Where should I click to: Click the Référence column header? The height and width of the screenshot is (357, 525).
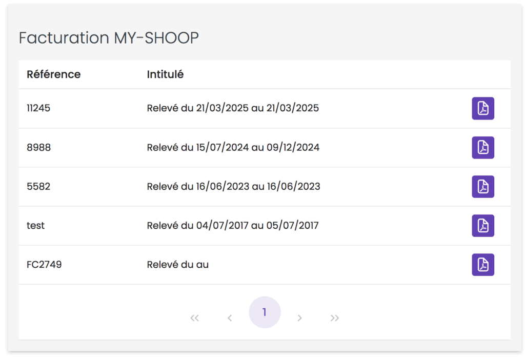pyautogui.click(x=53, y=74)
